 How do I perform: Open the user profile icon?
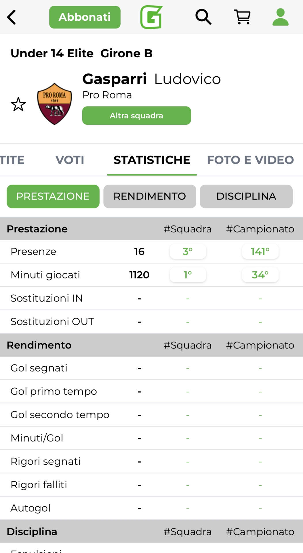[x=280, y=17]
